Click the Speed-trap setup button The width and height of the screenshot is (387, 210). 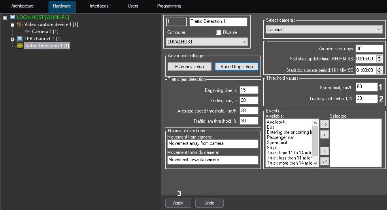(236, 67)
